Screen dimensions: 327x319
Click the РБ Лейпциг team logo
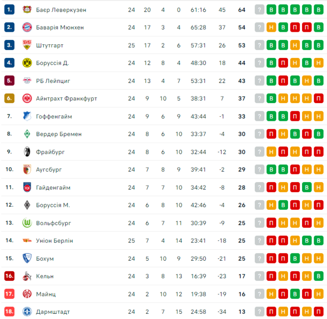(26, 80)
